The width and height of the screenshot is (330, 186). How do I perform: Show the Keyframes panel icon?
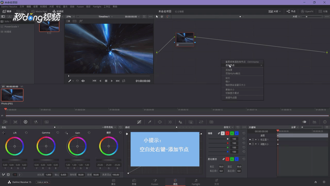304,122
